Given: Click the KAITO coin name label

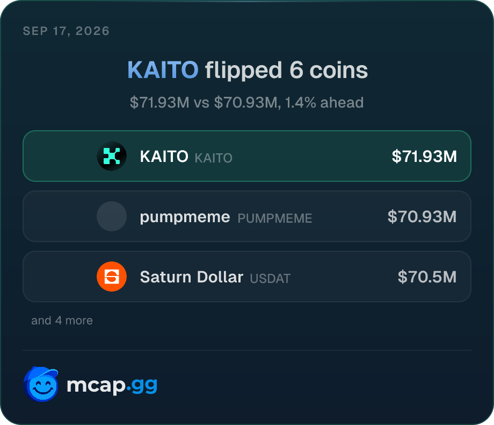Looking at the screenshot, I should [x=164, y=157].
